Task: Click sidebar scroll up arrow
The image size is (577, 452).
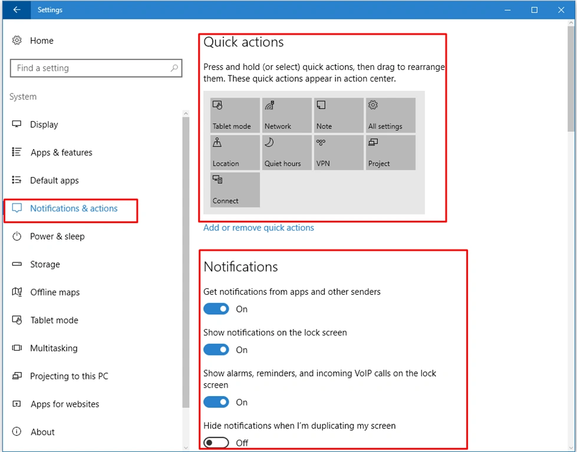Action: click(x=186, y=114)
